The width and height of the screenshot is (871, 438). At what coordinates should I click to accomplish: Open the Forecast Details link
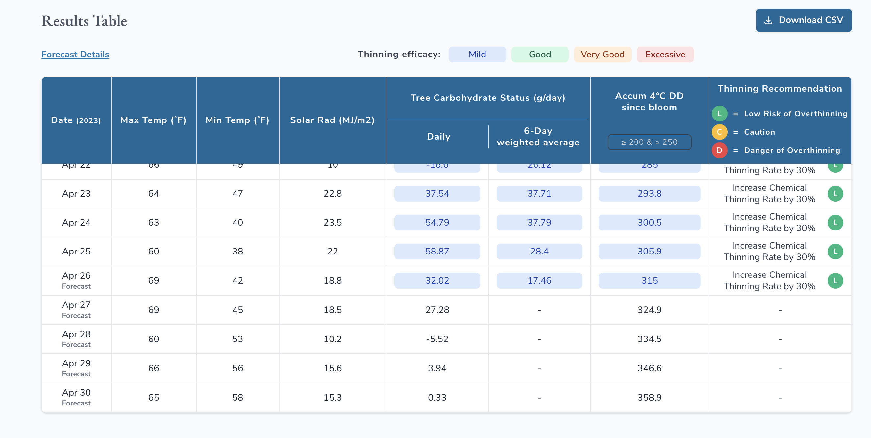(x=75, y=54)
